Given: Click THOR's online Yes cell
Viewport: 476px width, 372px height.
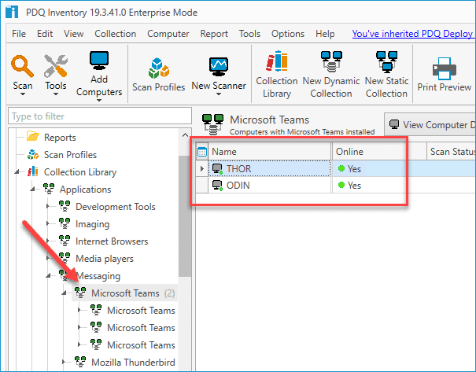Looking at the screenshot, I should (x=379, y=169).
